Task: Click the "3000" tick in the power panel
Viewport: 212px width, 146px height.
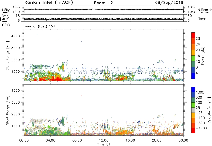Action: click(16, 48)
